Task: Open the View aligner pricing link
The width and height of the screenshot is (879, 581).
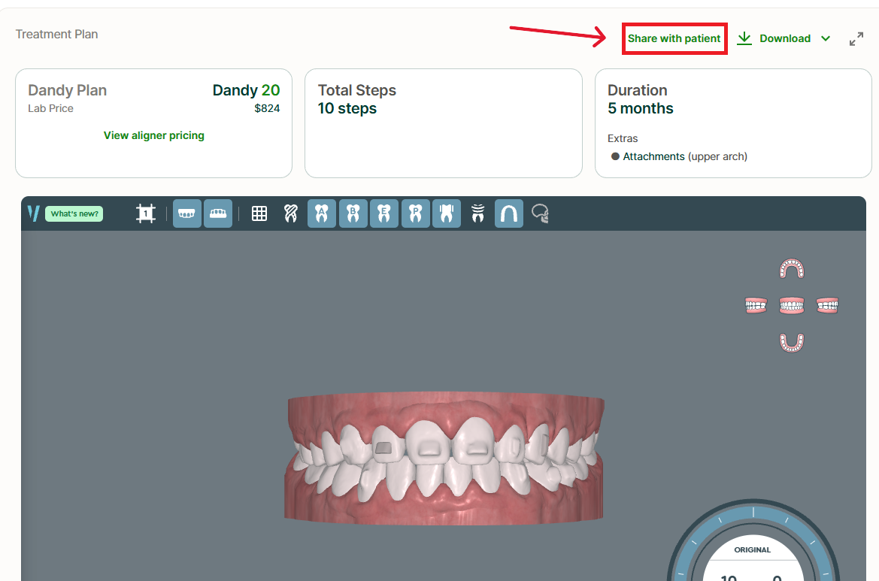Action: 153,135
